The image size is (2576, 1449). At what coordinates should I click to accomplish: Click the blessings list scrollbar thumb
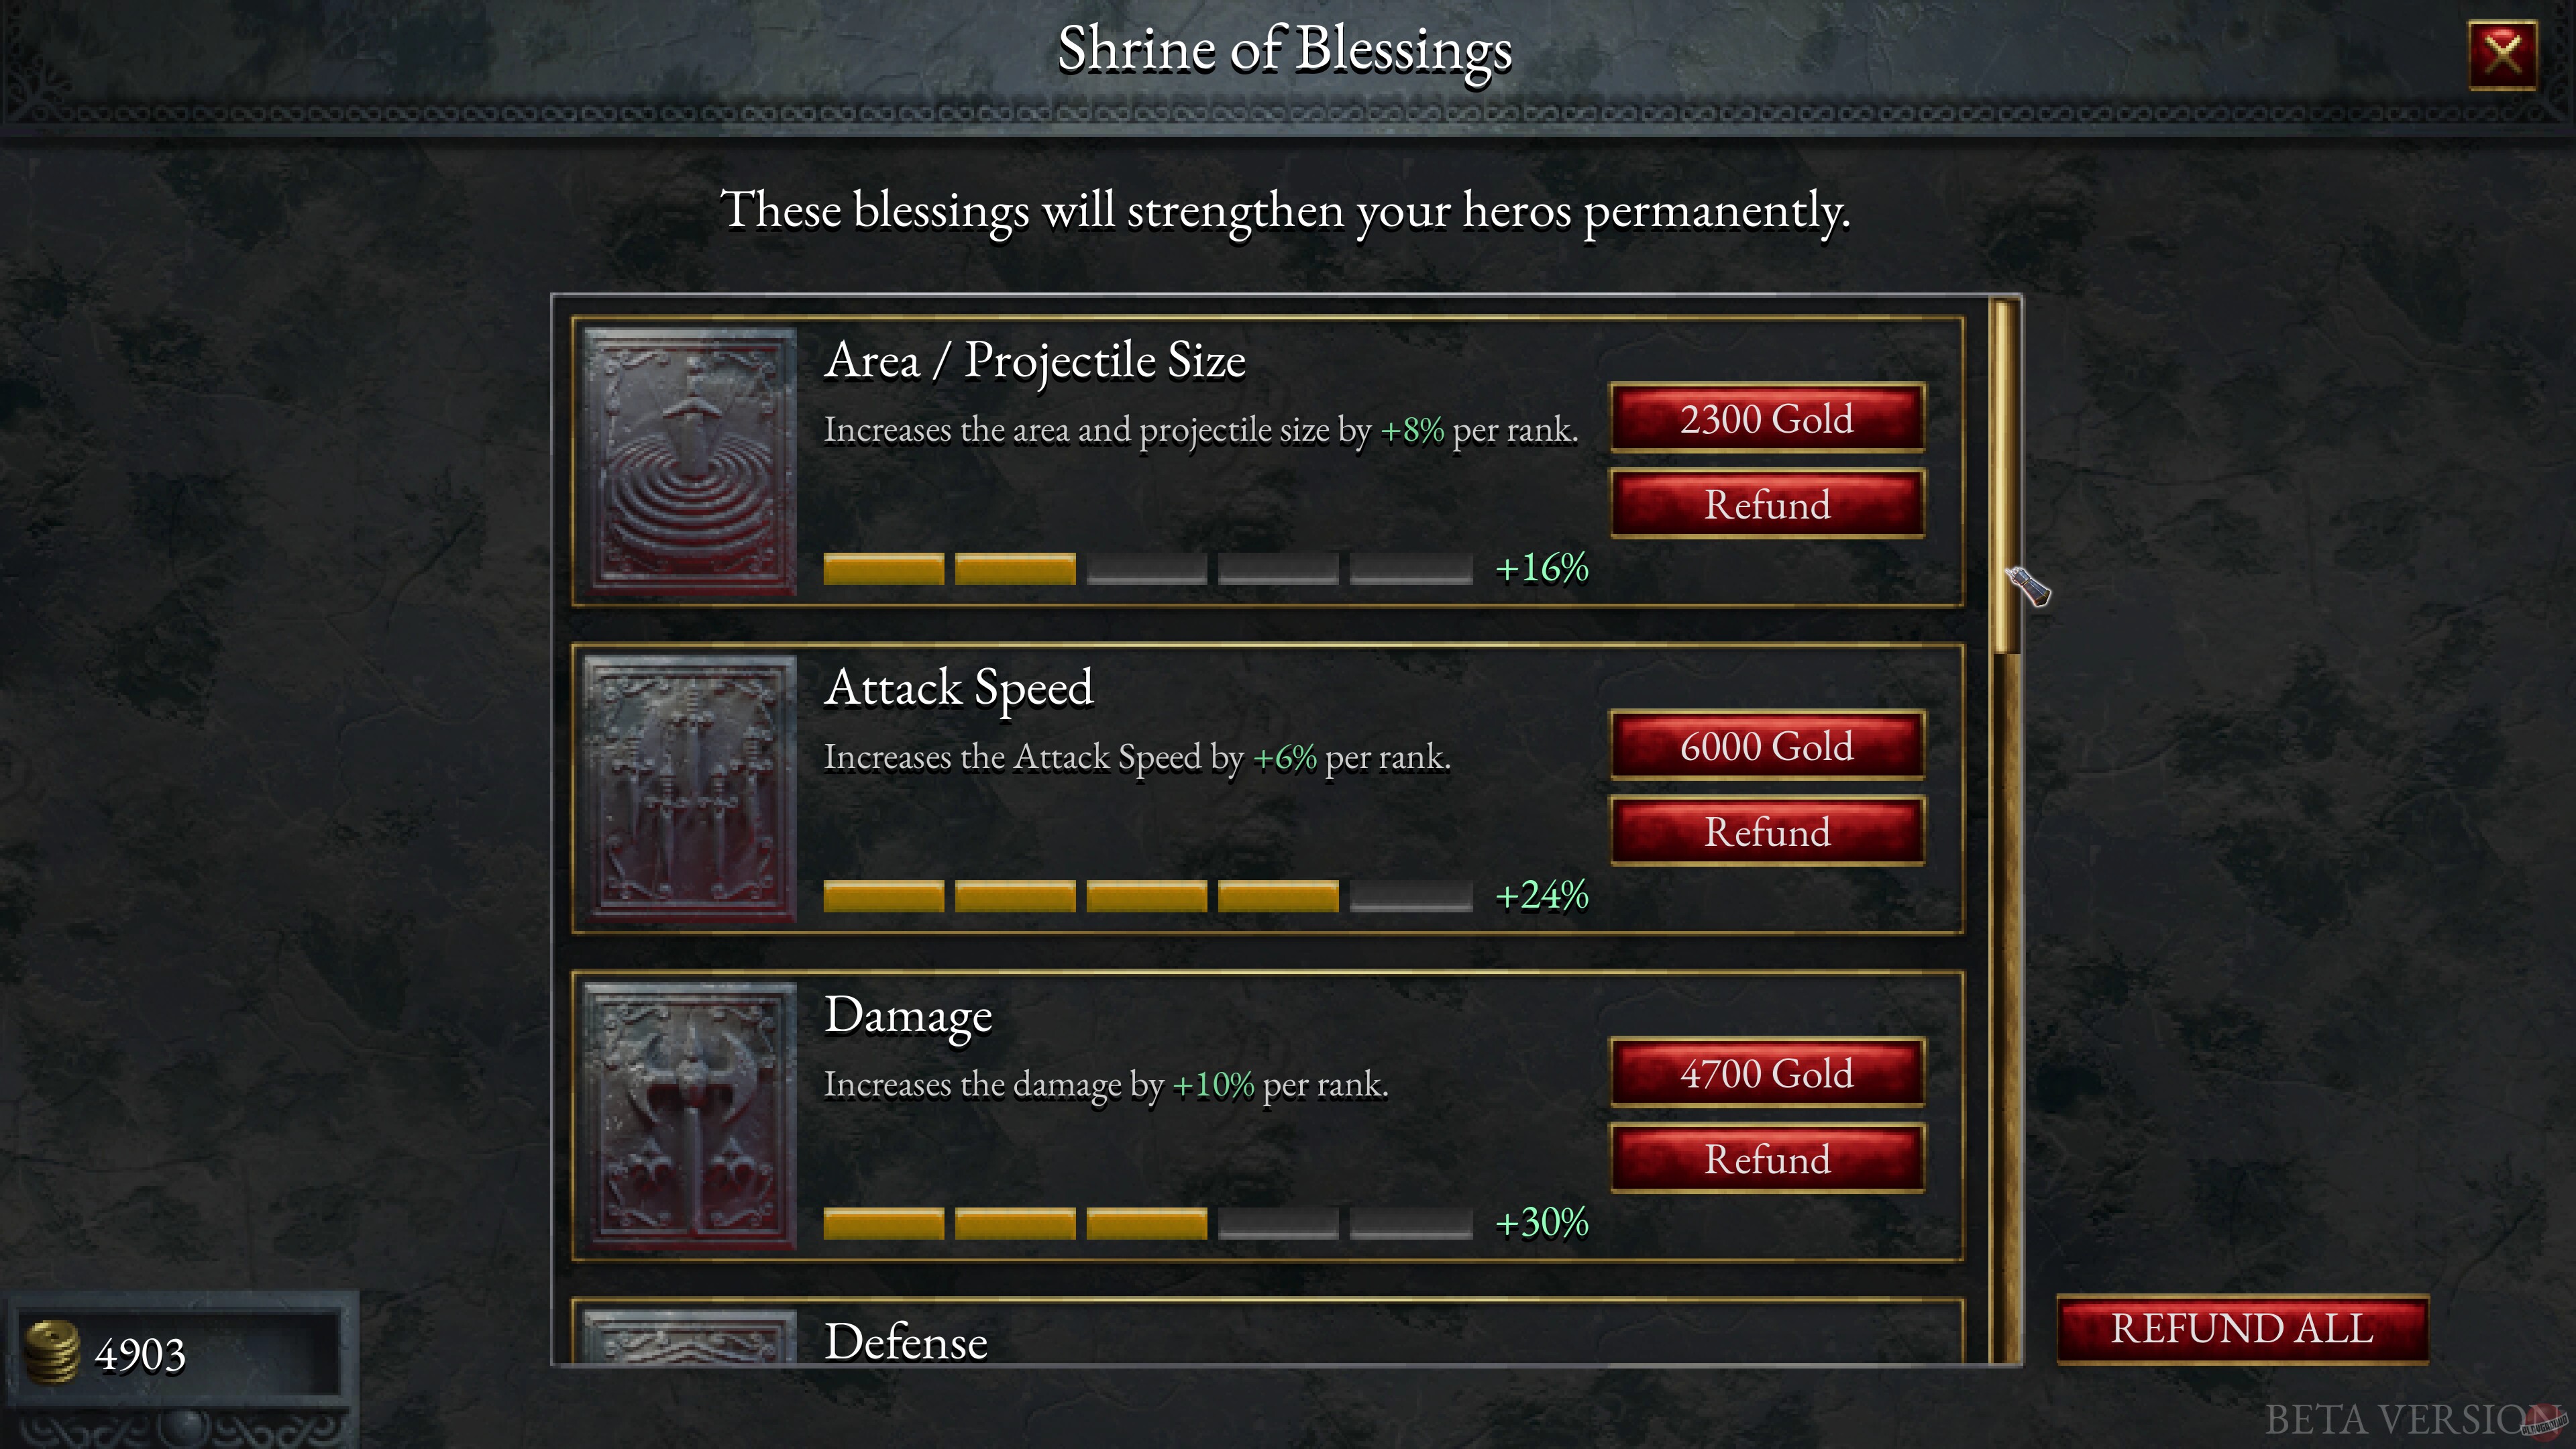[x=2003, y=475]
